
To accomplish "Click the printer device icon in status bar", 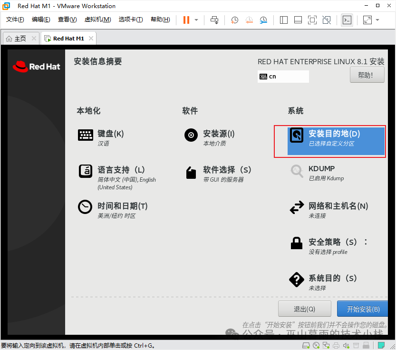I will (336, 345).
